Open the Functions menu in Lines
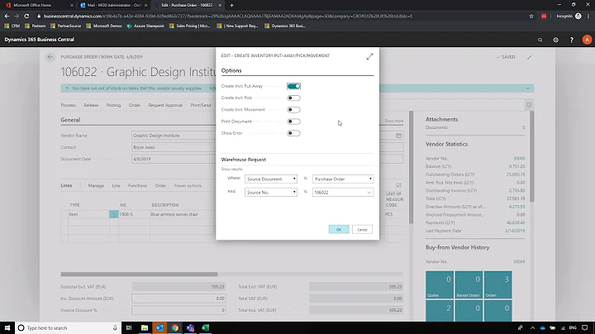Viewport: 595px width, 334px height. (137, 185)
